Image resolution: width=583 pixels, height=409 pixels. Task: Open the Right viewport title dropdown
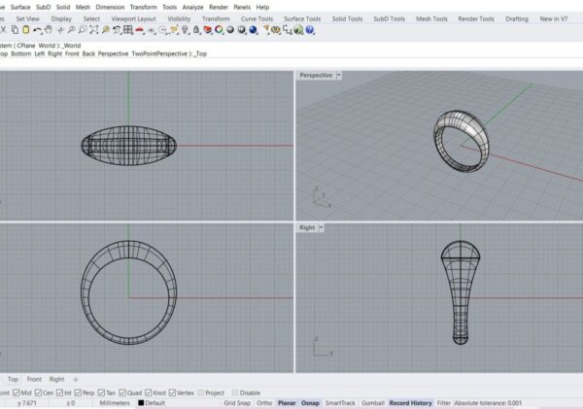322,227
